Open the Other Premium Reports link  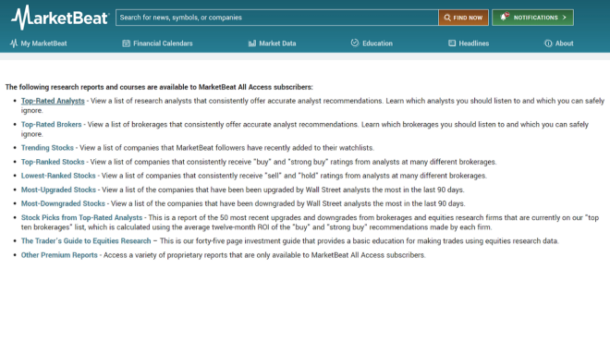(x=59, y=255)
